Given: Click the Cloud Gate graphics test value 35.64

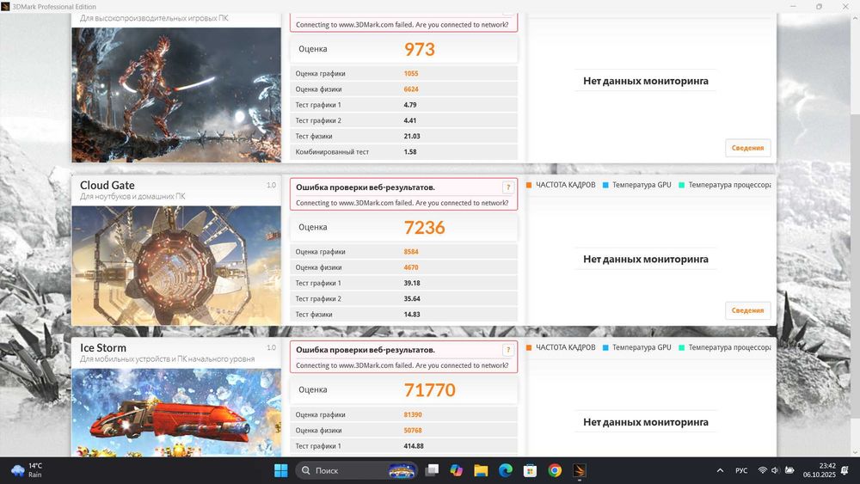Looking at the screenshot, I should click(412, 298).
